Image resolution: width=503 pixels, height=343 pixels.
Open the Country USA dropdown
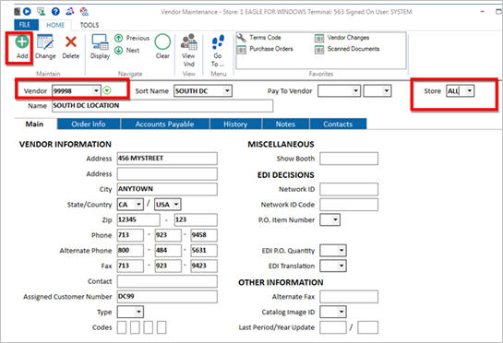coord(176,204)
